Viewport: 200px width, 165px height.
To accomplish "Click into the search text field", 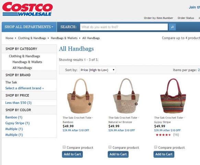I will (x=124, y=27).
